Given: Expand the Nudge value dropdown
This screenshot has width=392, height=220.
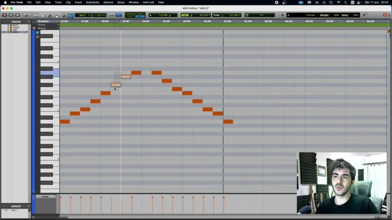Looking at the screenshot, I should [241, 15].
